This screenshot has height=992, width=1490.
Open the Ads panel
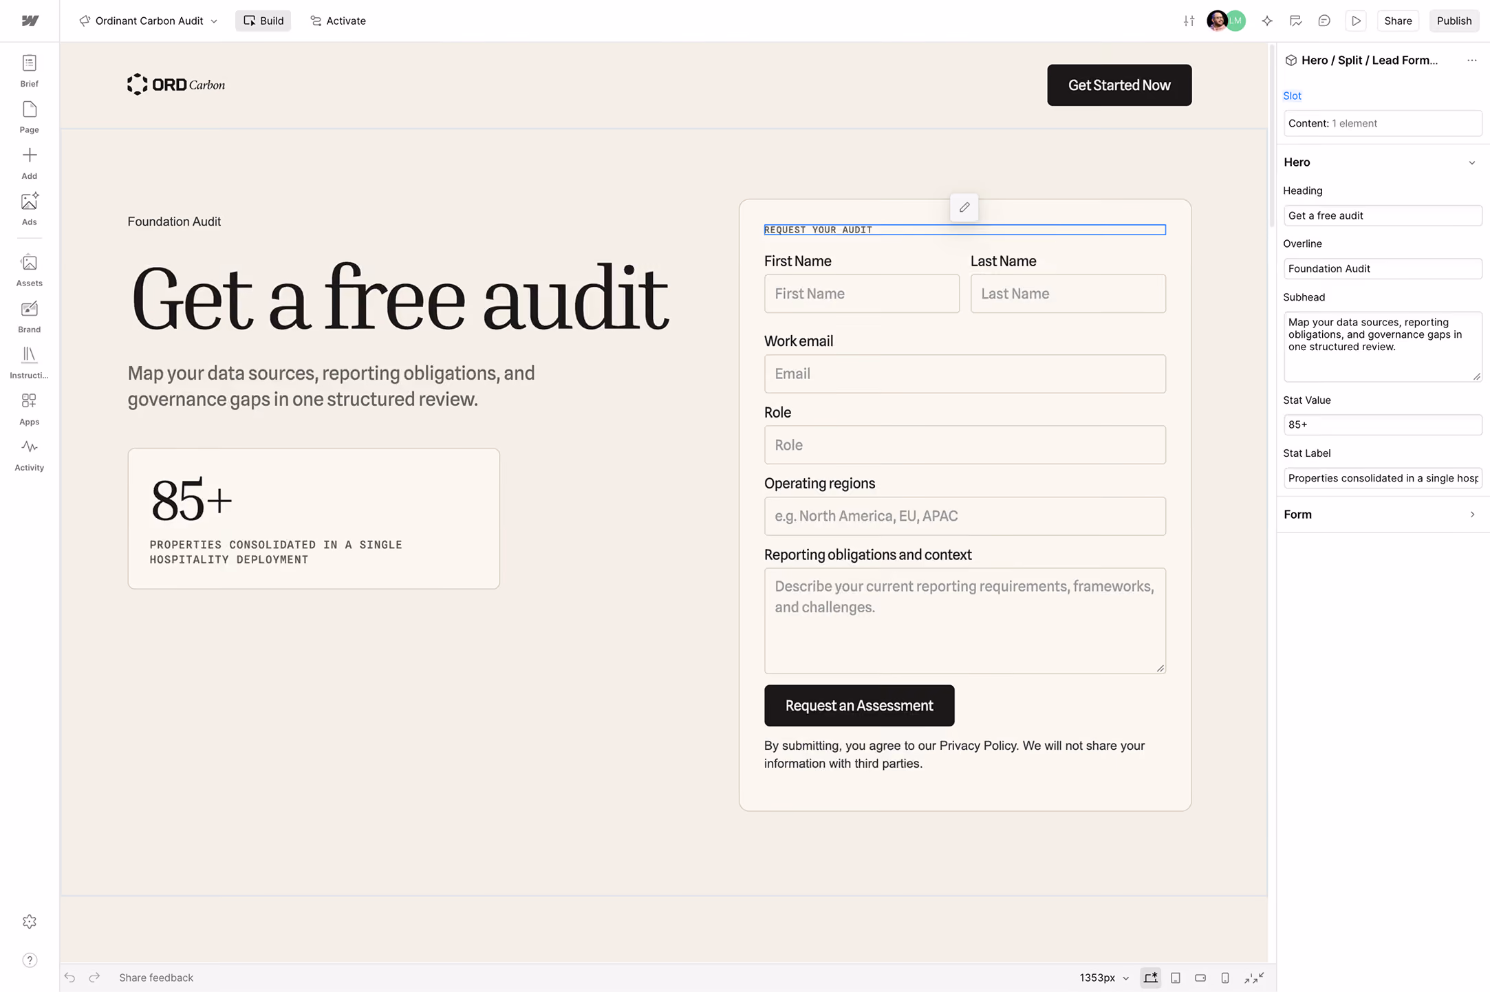click(x=29, y=209)
